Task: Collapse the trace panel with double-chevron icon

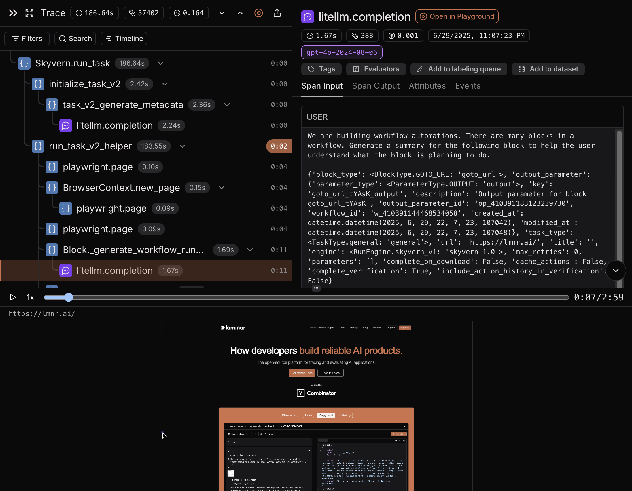Action: (13, 13)
